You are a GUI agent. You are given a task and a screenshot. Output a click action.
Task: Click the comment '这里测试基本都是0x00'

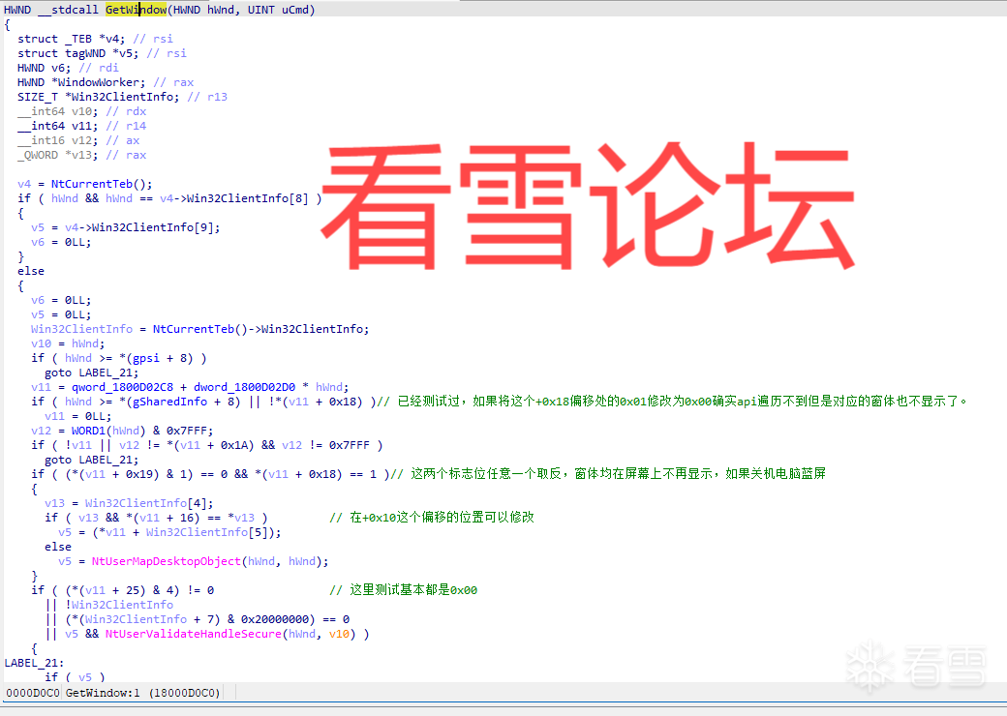coord(404,589)
